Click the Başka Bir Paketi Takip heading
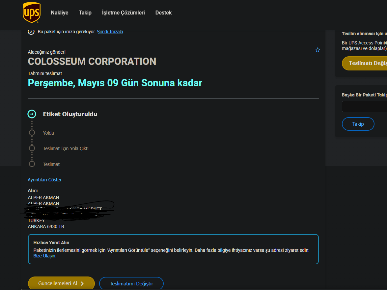This screenshot has height=290, width=387. (x=364, y=95)
